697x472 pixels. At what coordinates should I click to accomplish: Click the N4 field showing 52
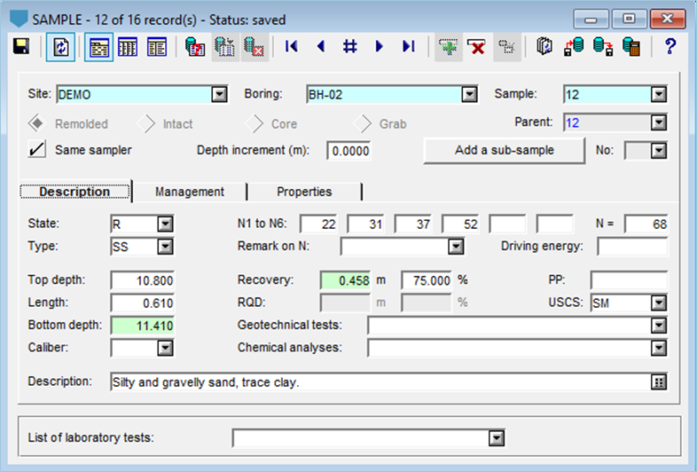pos(460,224)
